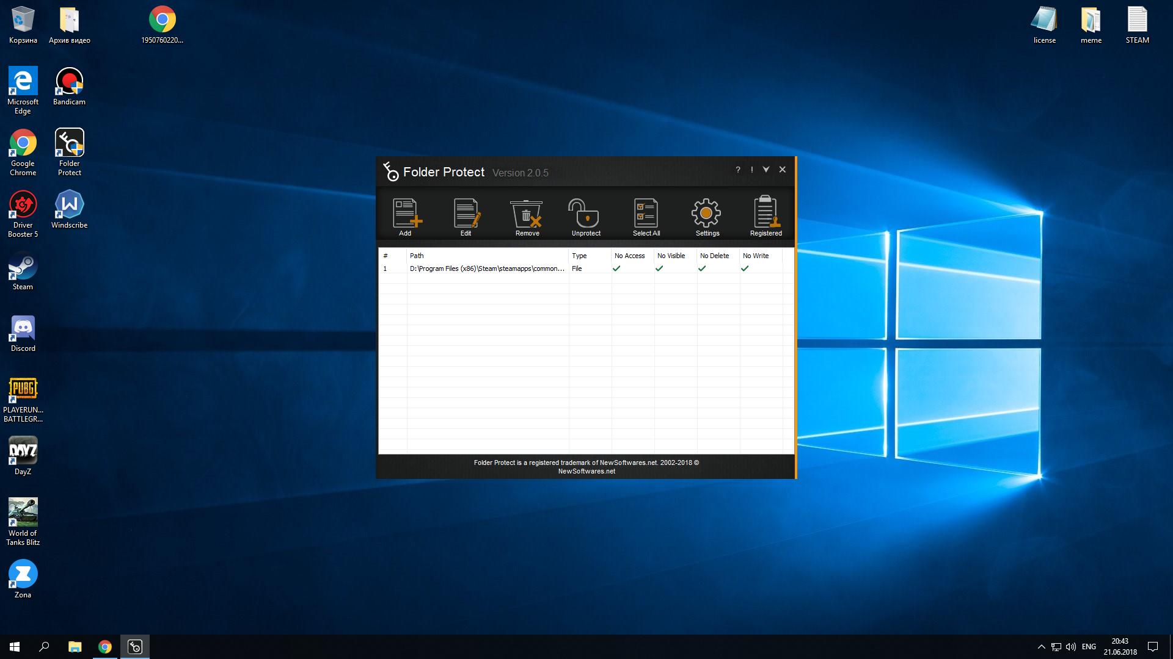1173x659 pixels.
Task: Toggle No Visible checkmark for row 1
Action: (659, 268)
